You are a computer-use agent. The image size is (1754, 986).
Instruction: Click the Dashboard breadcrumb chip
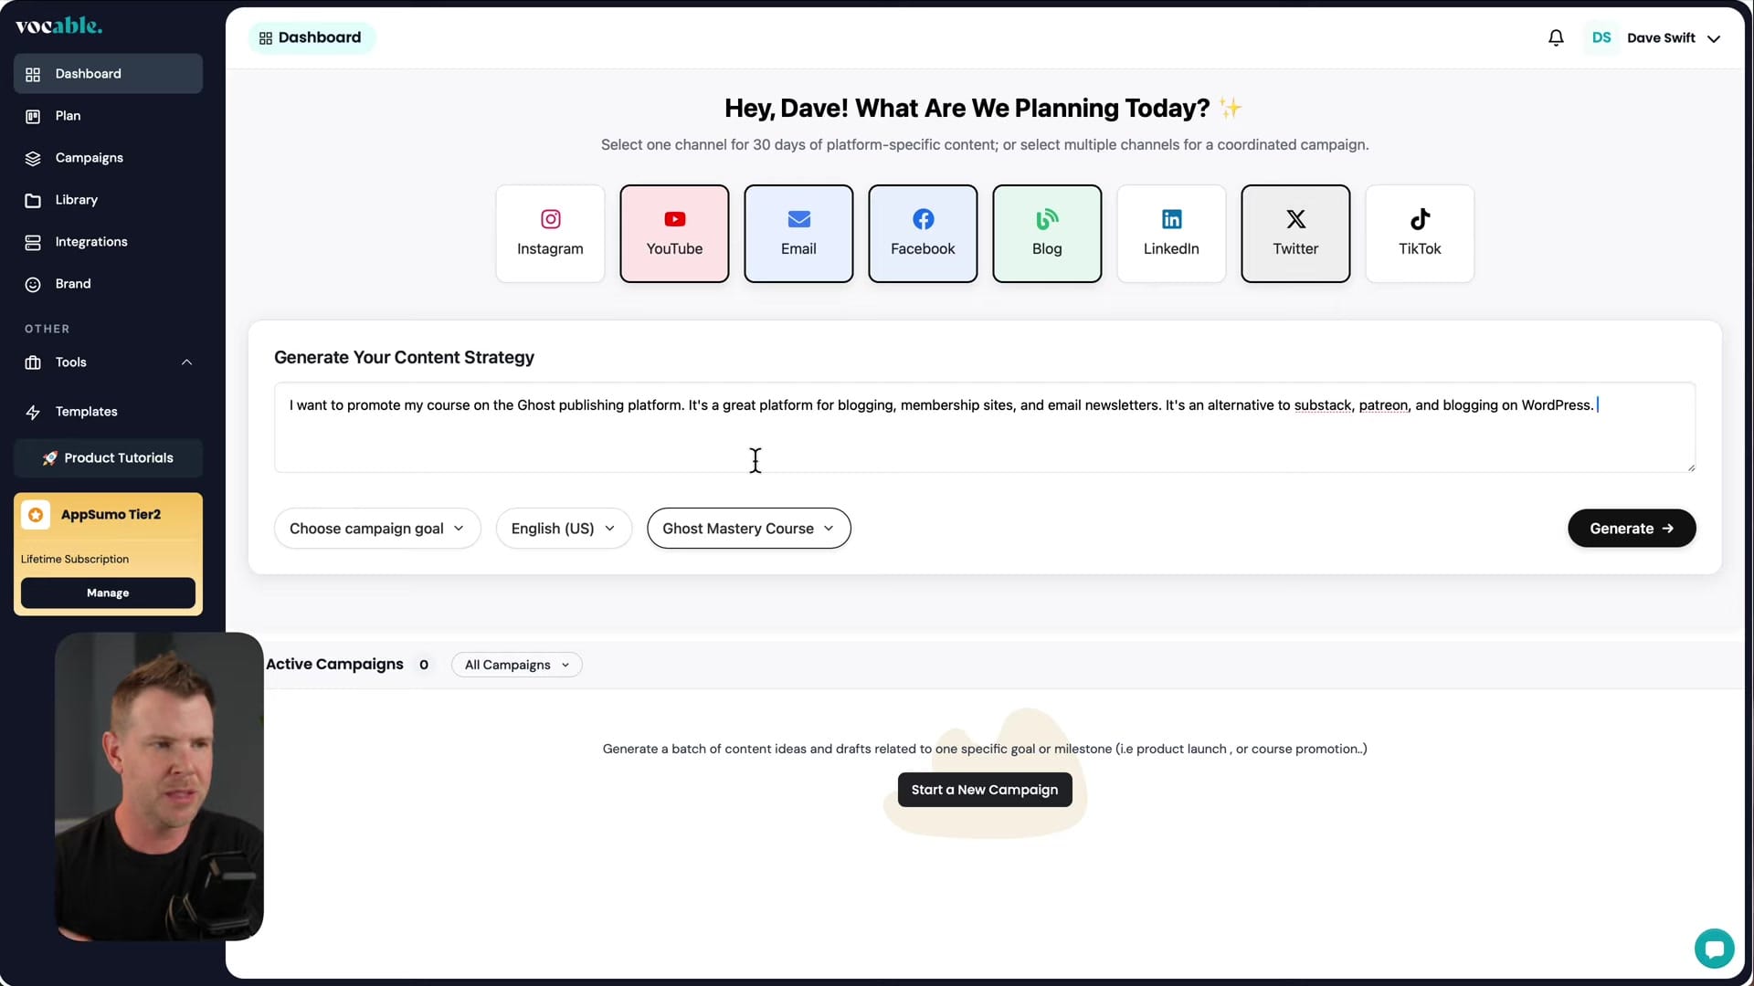(311, 37)
